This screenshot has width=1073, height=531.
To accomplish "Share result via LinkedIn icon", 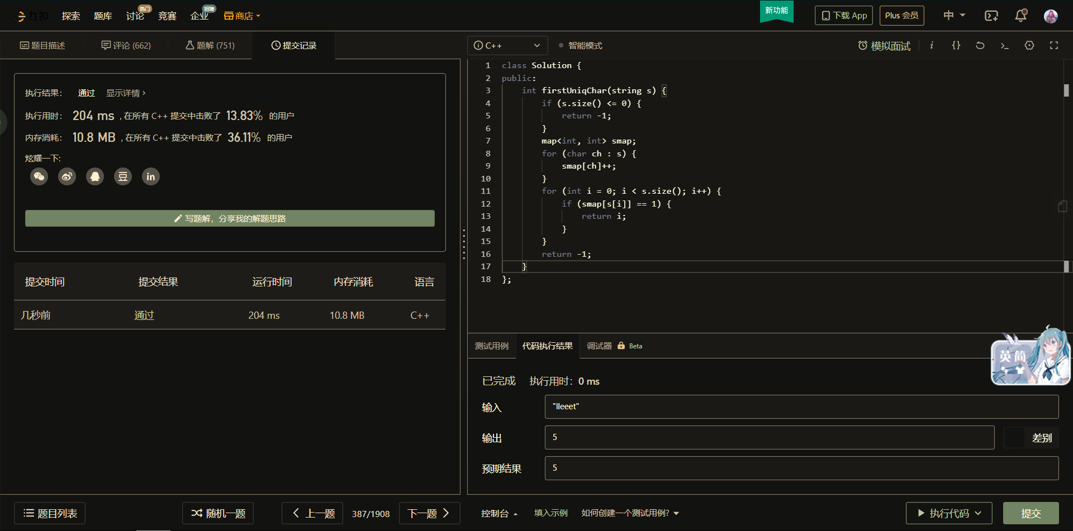I will [x=151, y=177].
